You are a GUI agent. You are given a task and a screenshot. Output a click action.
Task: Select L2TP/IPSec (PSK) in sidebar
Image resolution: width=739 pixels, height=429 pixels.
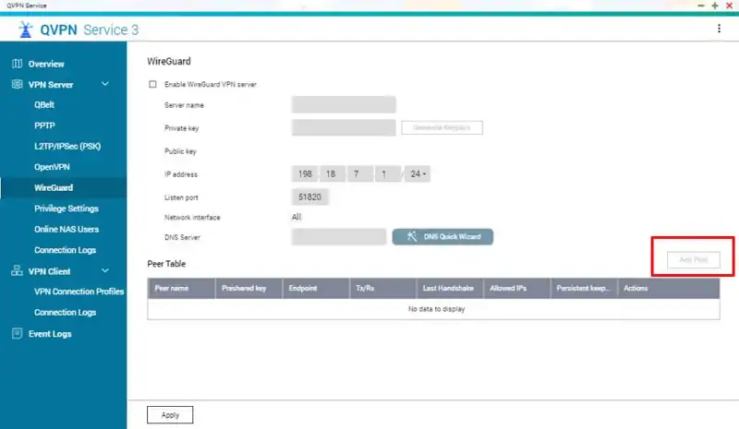coord(67,147)
